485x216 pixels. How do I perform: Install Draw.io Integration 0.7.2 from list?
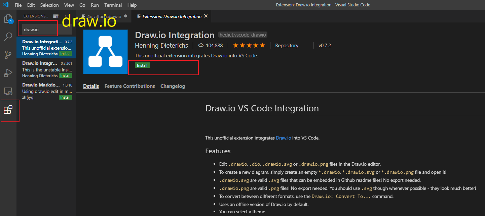click(65, 54)
